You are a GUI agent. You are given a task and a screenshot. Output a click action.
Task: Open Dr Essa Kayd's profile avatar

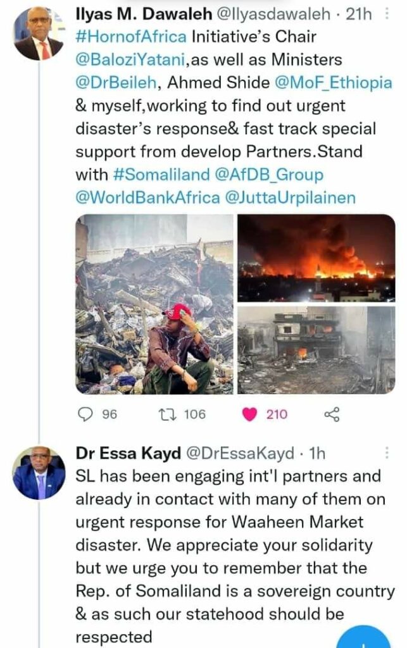39,473
